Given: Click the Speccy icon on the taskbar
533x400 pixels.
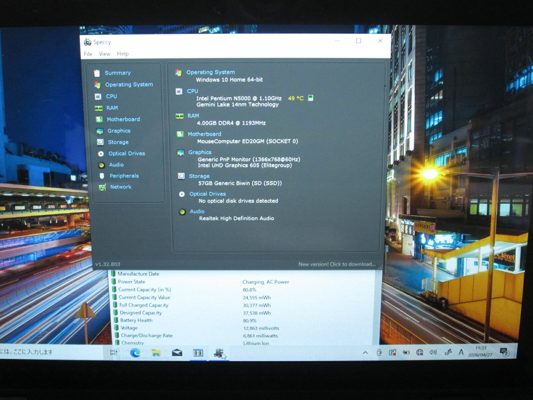Looking at the screenshot, I should pos(219,353).
